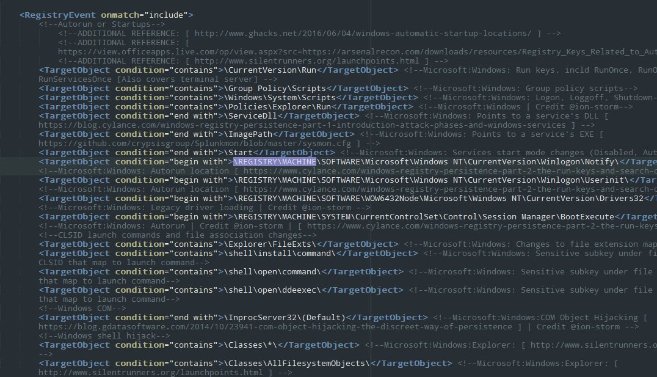This screenshot has height=377, width=657.
Task: Click the \Explorer\FileExts\ value
Action: coord(270,244)
